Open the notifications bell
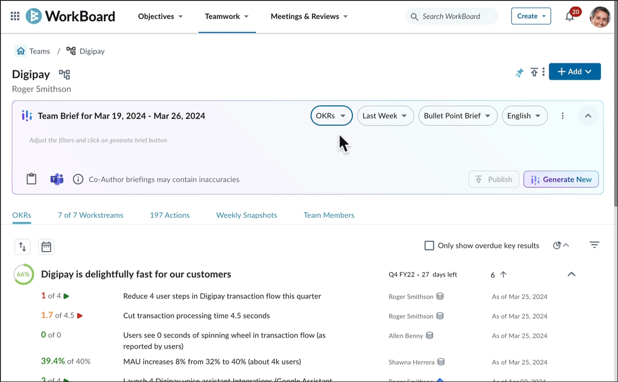Viewport: 618px width, 382px height. coord(570,17)
